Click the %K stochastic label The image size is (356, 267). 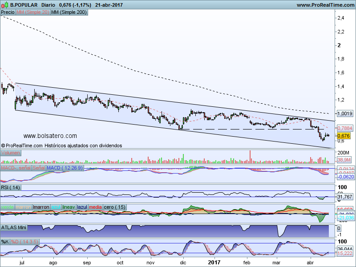[x=5, y=242]
